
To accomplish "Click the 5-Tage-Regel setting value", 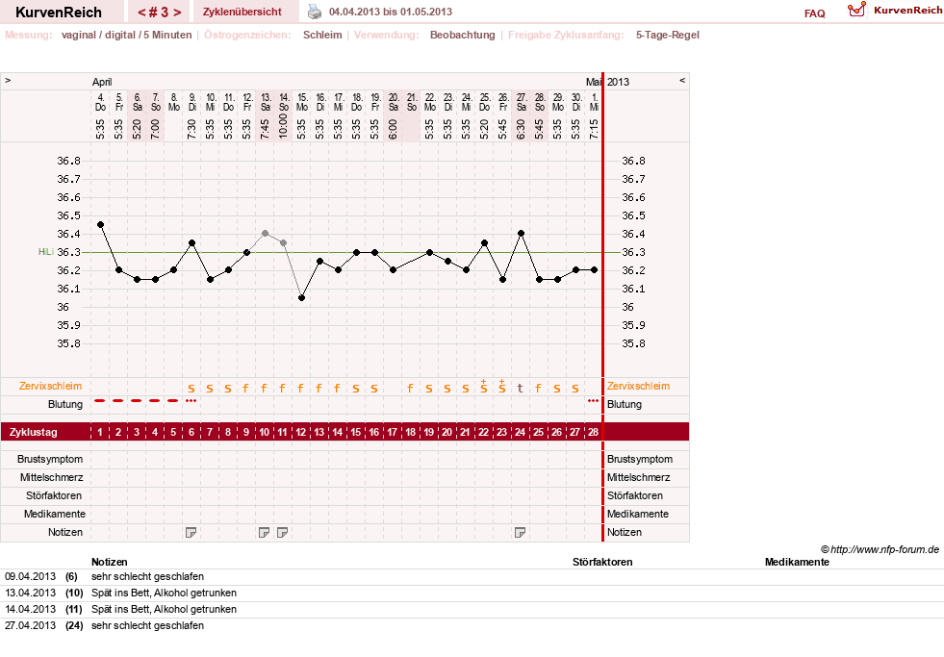I will (x=668, y=35).
